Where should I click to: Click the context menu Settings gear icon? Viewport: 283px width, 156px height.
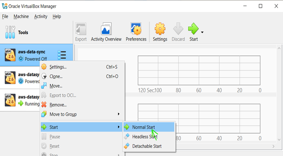point(44,67)
